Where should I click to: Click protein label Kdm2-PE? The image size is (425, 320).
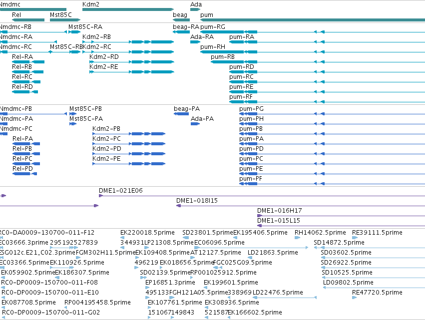coord(106,159)
